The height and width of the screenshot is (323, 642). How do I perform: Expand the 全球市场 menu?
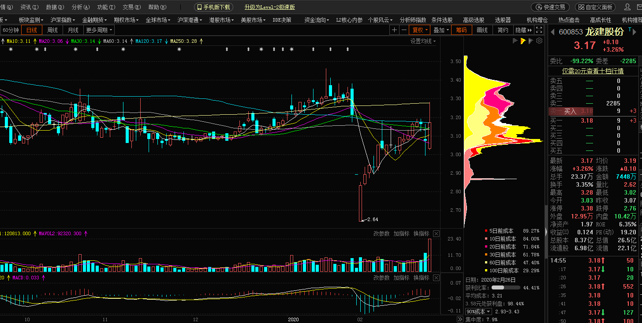click(x=158, y=20)
